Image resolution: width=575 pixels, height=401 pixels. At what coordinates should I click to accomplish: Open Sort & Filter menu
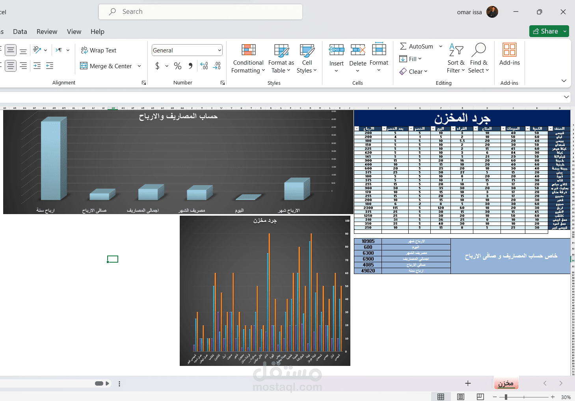point(456,59)
